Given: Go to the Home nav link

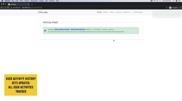Looking at the screenshot, I should (99, 12).
